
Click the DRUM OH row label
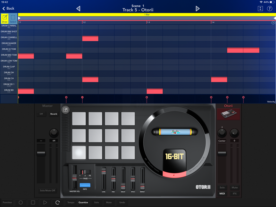tap(9, 73)
